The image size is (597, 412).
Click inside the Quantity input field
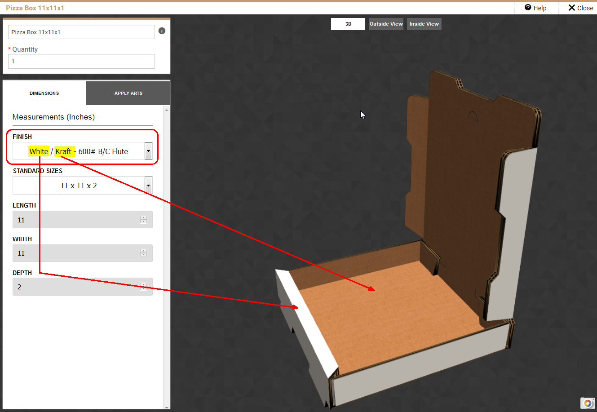click(81, 61)
